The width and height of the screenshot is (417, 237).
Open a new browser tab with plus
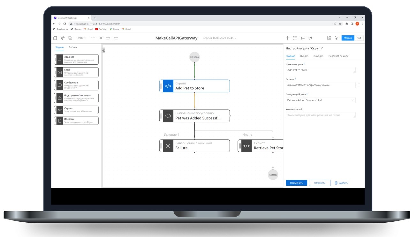(95, 18)
